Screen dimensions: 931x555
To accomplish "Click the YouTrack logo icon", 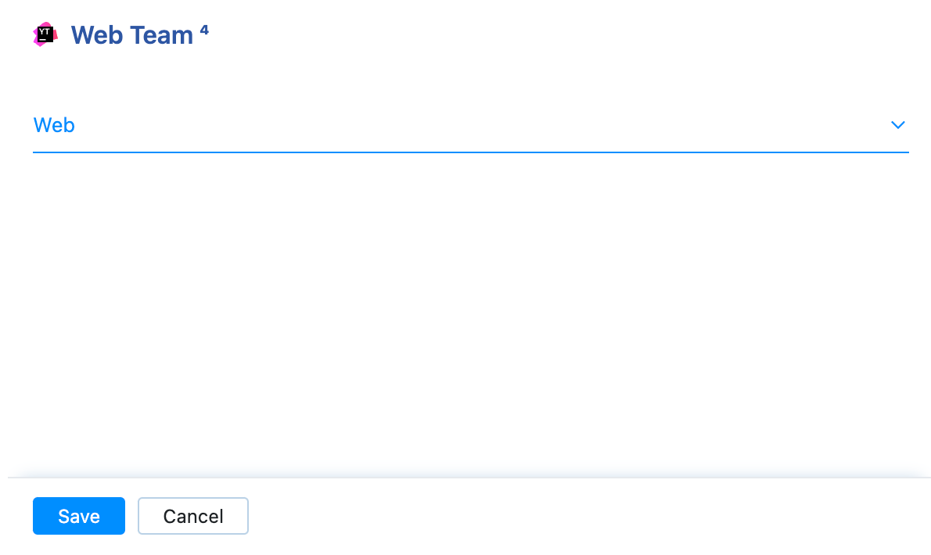I will (45, 34).
